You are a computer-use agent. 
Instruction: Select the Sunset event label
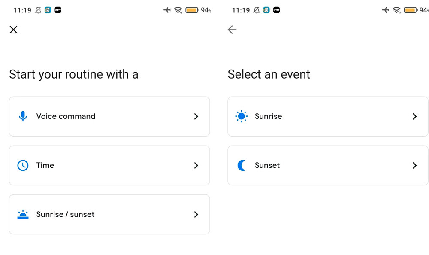click(x=267, y=165)
